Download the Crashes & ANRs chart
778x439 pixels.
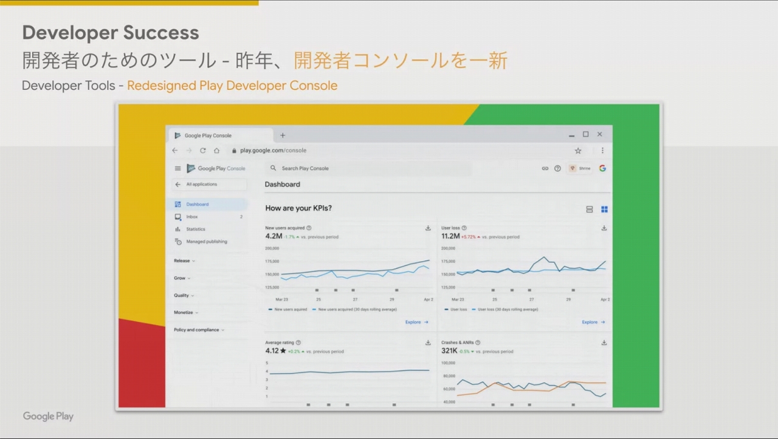[604, 343]
